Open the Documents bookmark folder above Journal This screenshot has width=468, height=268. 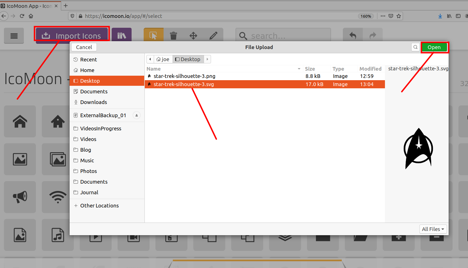107,182
